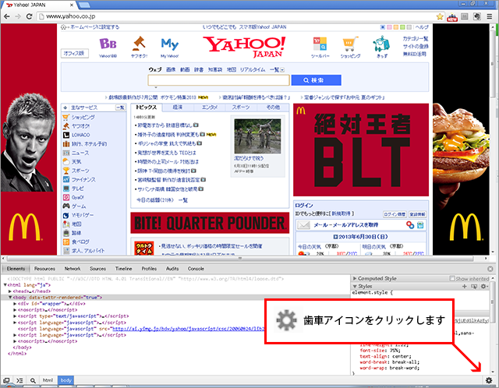Image resolution: width=499 pixels, height=388 pixels.
Task: Open the Yahoo shopping cart icon
Action: point(350,44)
